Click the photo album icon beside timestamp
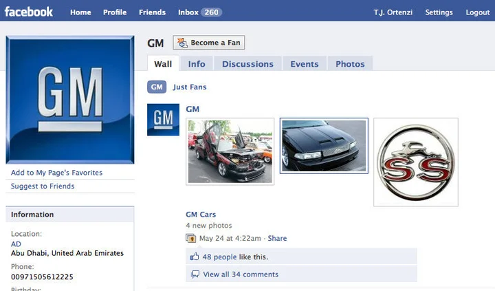 point(191,239)
